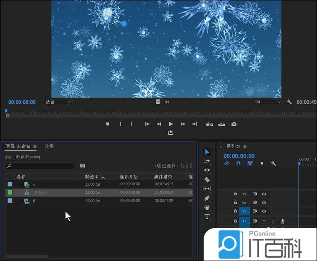Switch to the 效果 tab
Screen dimensions: 317x261
(x=49, y=147)
